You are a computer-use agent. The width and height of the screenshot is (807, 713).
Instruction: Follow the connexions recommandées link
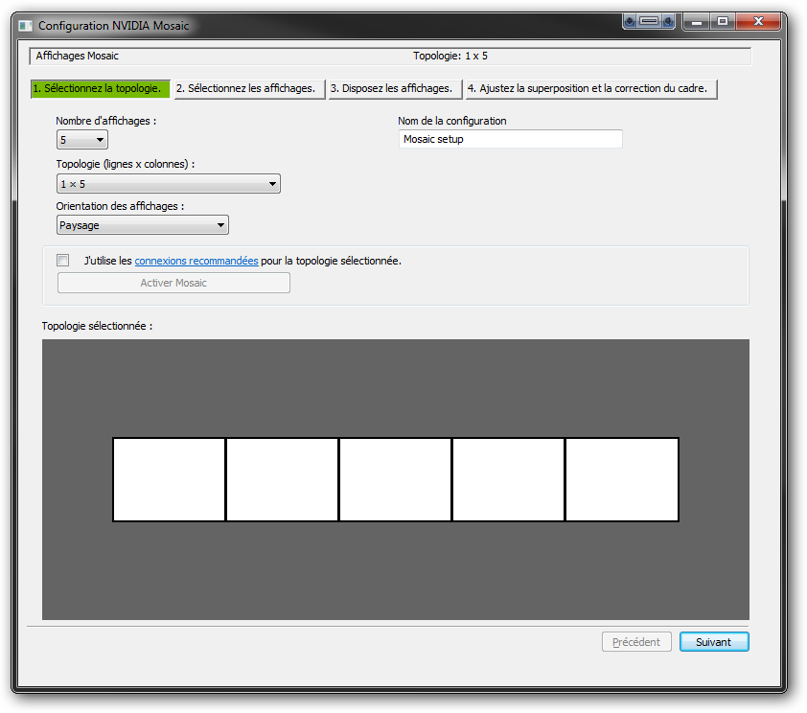196,261
